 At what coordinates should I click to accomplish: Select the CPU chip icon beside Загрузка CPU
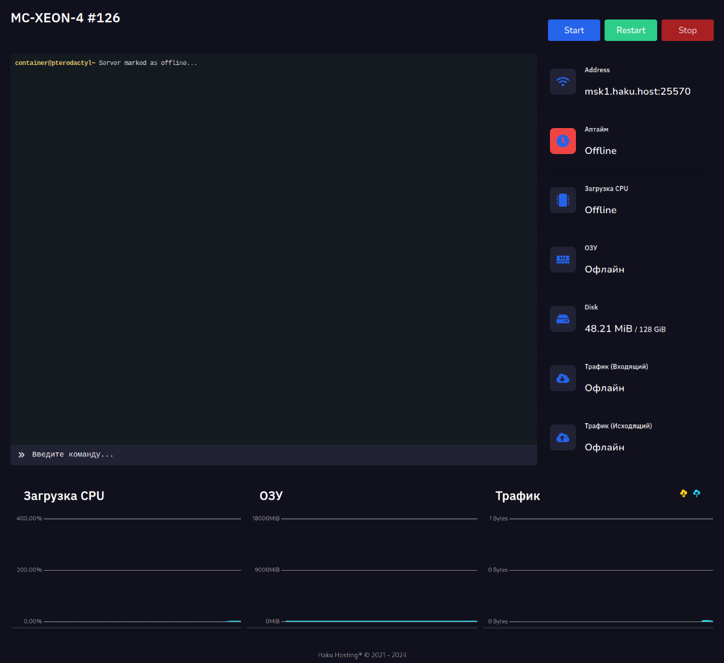click(x=563, y=200)
